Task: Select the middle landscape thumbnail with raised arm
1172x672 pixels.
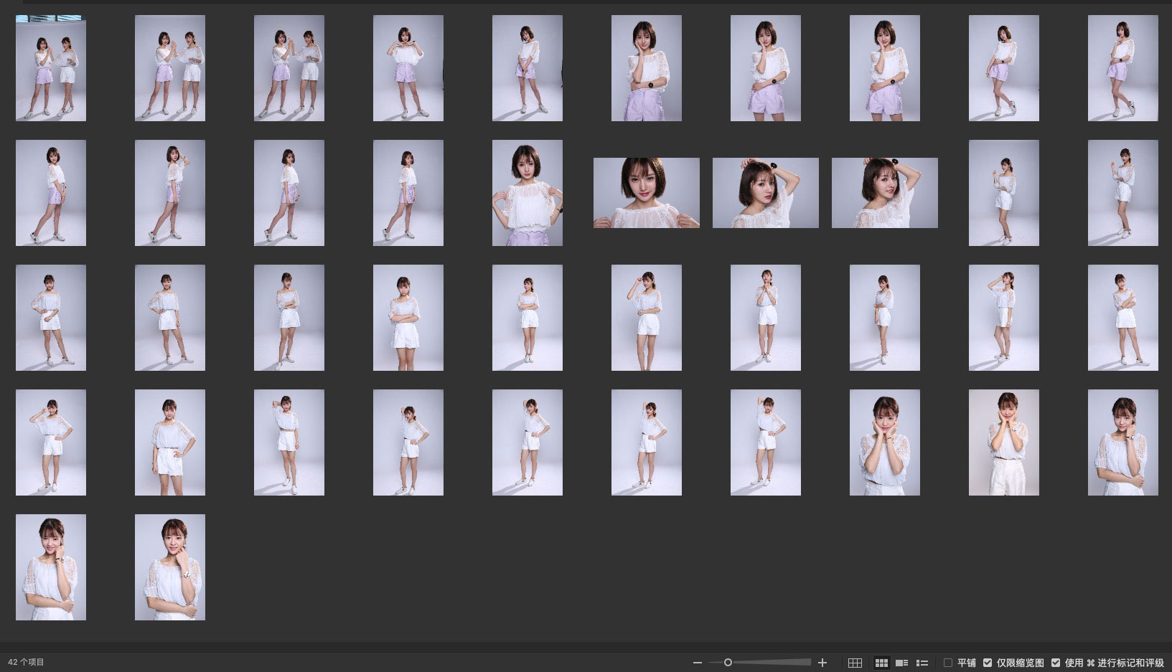Action: coord(765,193)
